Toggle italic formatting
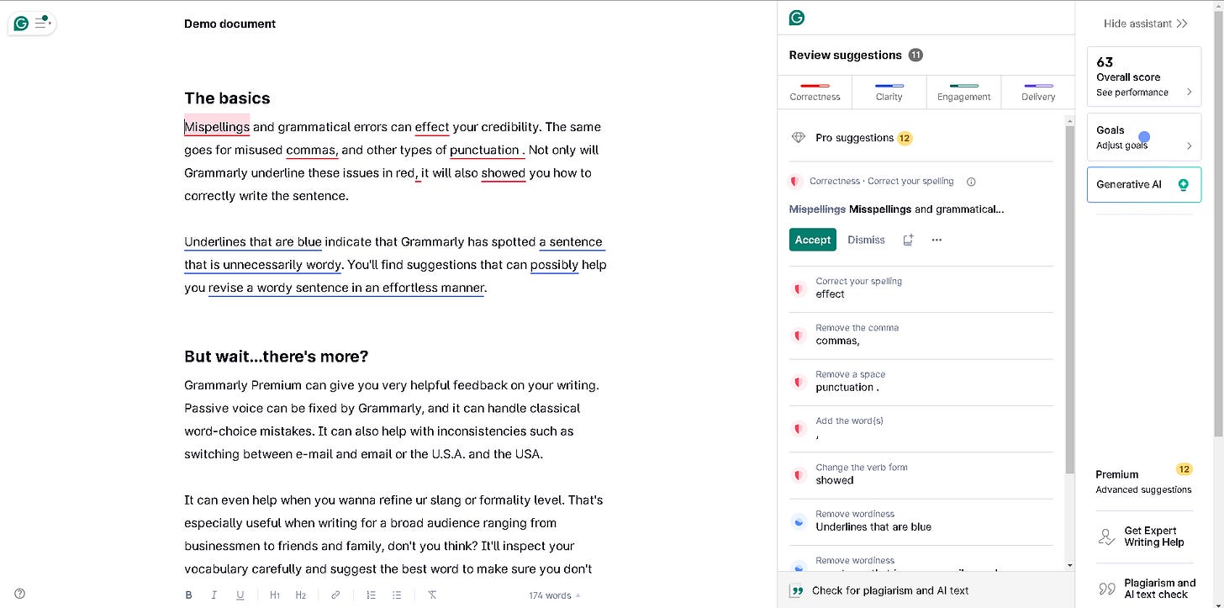Viewport: 1224px width, 608px height. (x=214, y=595)
